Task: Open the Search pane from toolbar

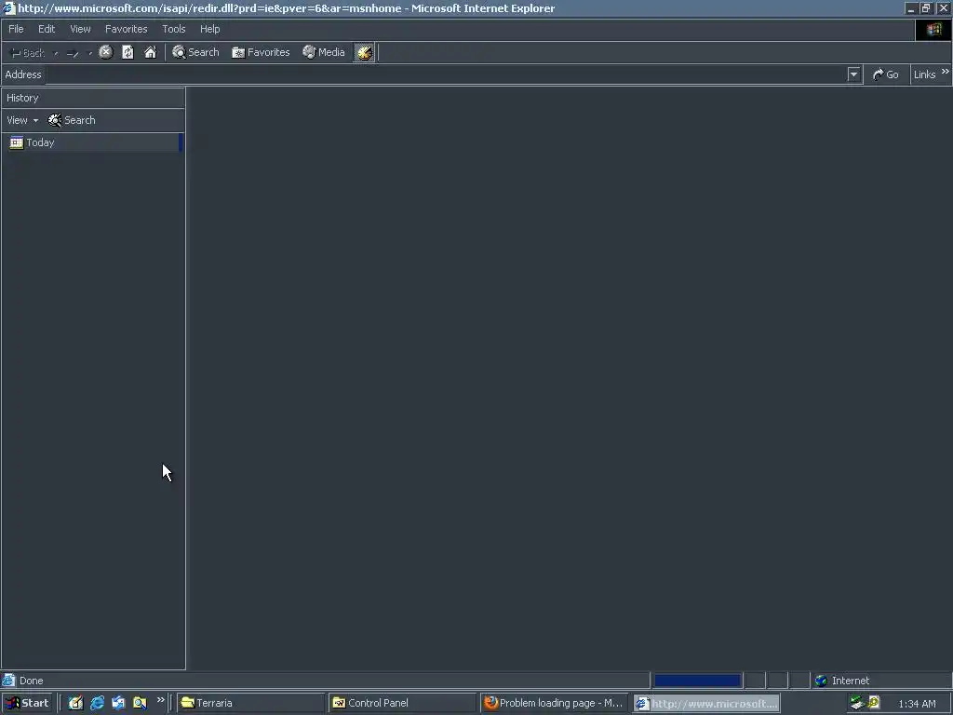Action: 195,52
